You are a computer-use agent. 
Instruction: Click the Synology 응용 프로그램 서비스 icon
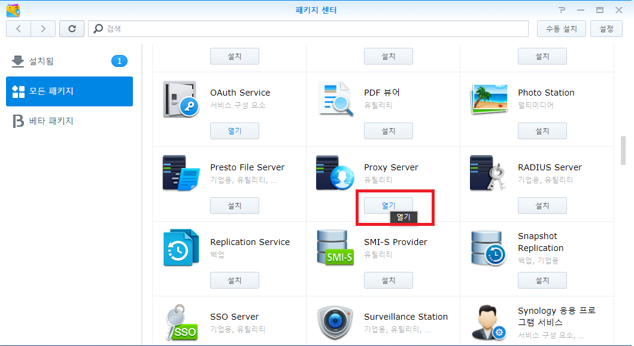489,323
